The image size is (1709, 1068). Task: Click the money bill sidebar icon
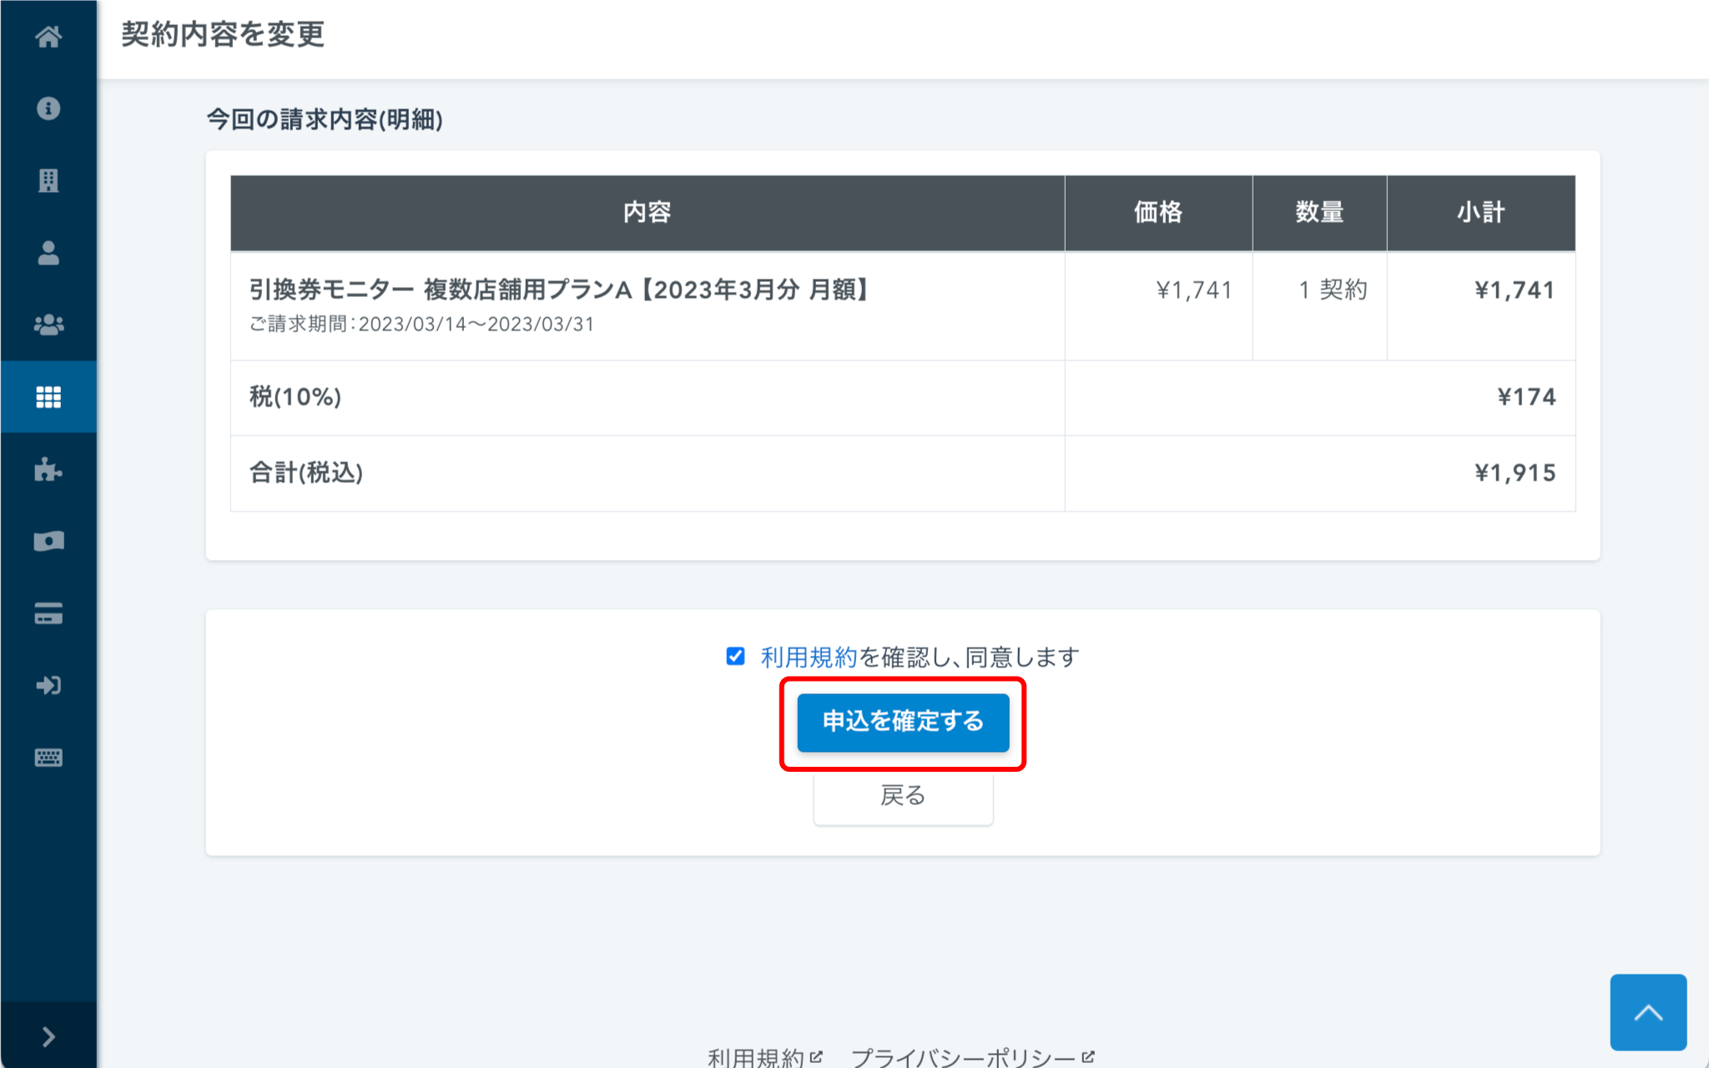click(48, 542)
